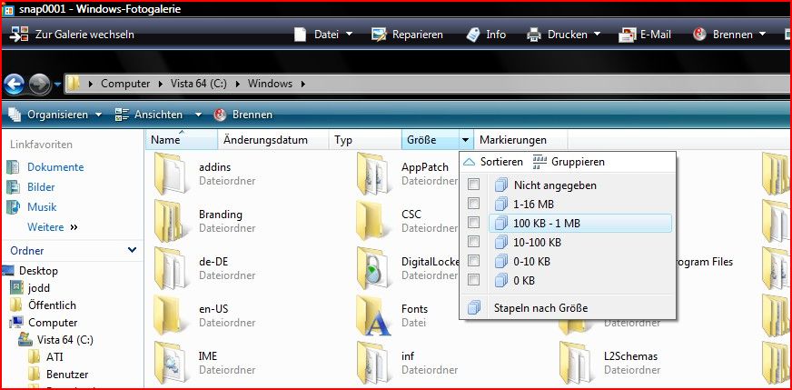792x390 pixels.
Task: Click the Größe column header
Action: point(430,140)
